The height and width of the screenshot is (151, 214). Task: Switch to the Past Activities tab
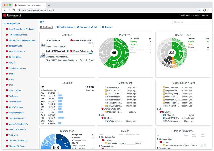65,27
